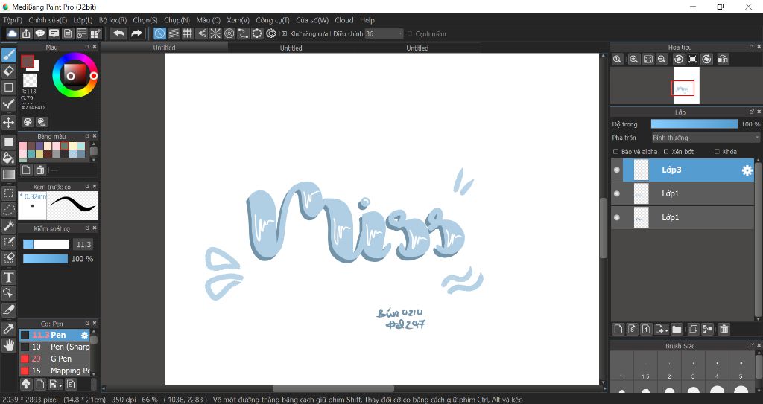Select the Text tool
The width and height of the screenshot is (763, 404).
pyautogui.click(x=9, y=277)
